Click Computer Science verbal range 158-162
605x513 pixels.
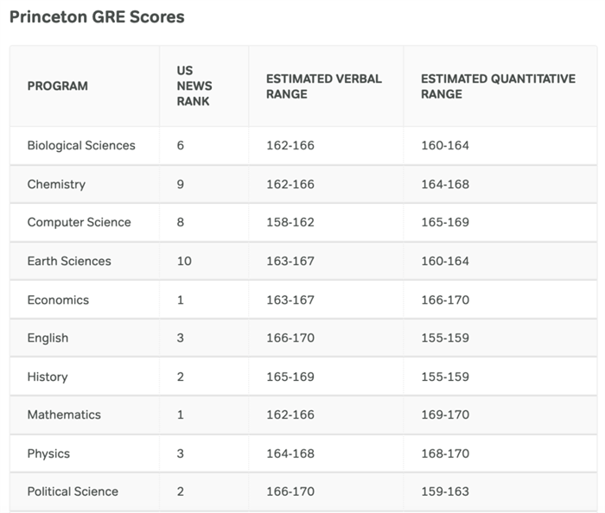click(x=290, y=222)
